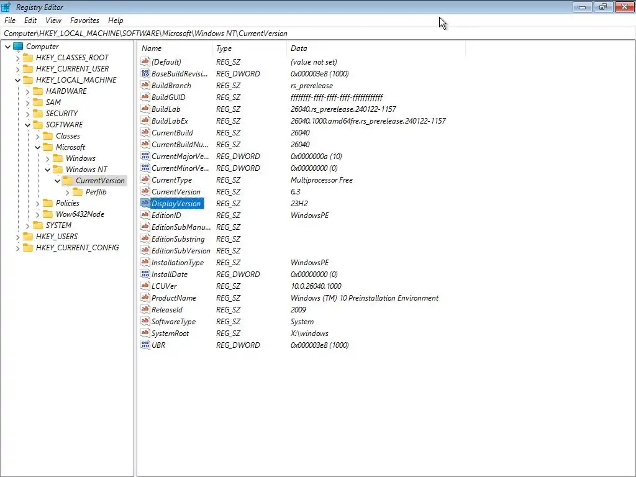
Task: Click the ReleaseId string icon
Action: coord(145,309)
